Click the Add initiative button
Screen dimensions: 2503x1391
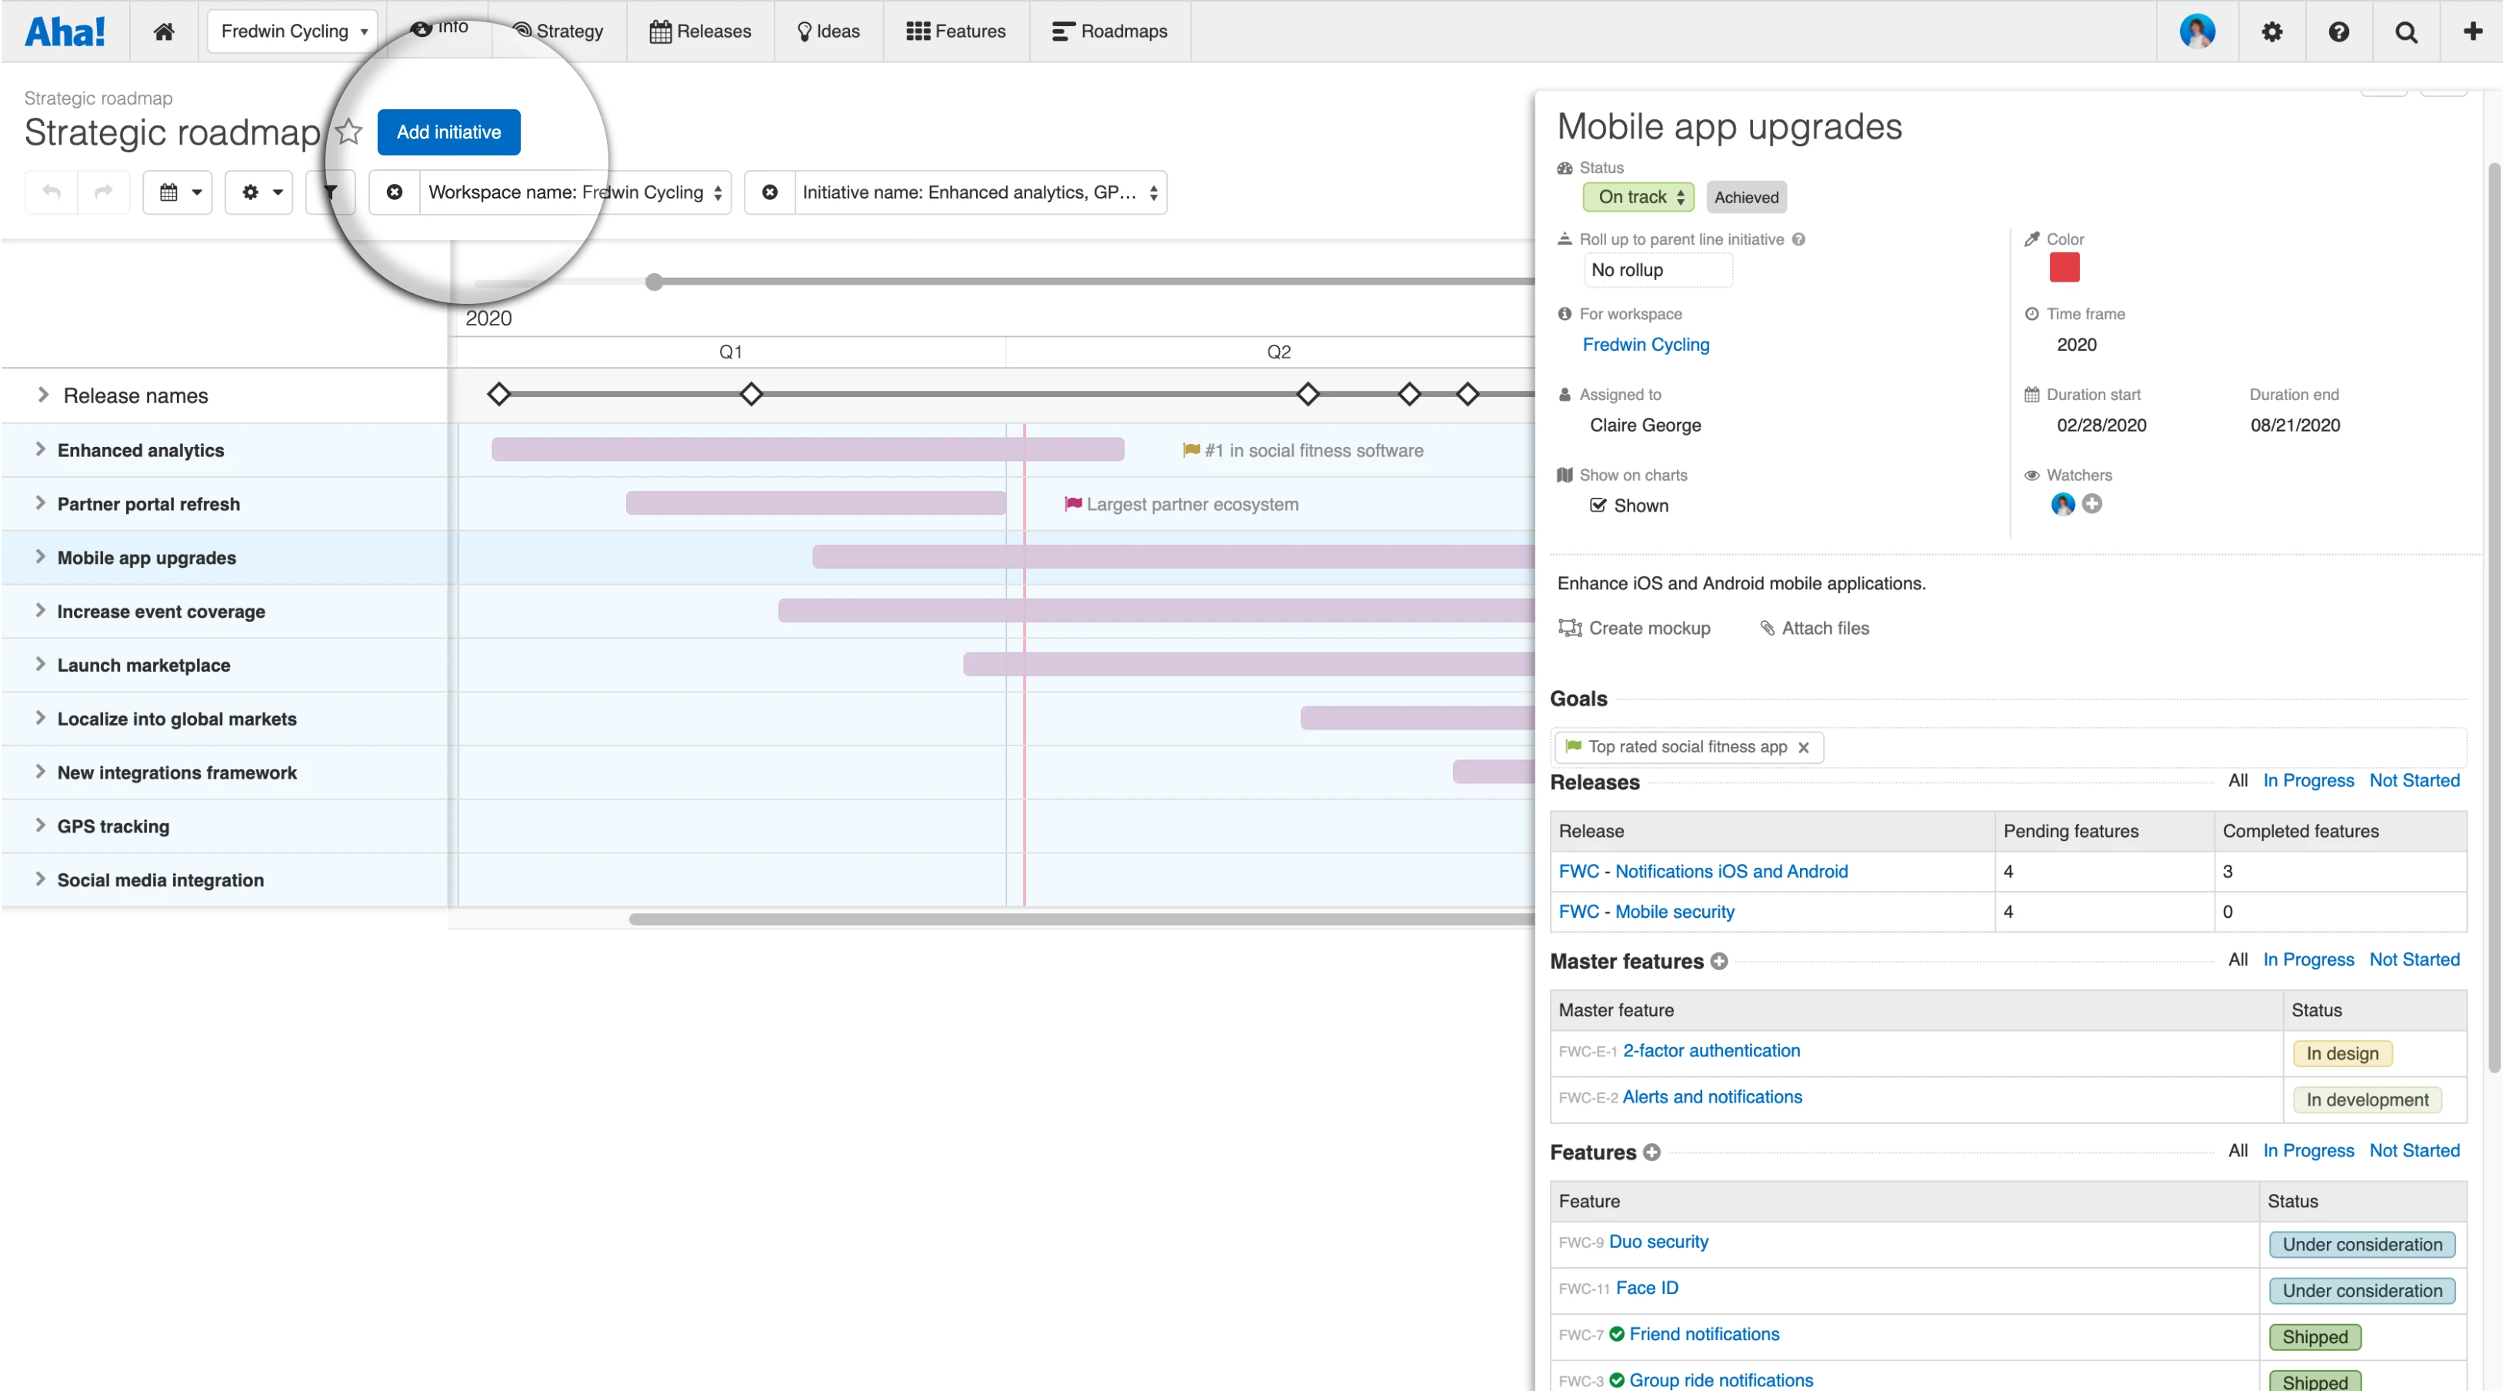coord(448,132)
